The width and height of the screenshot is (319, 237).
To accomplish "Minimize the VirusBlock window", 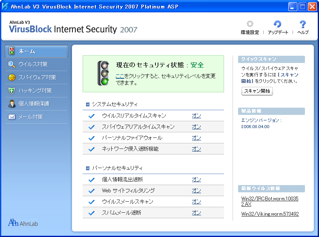I will 293,7.
